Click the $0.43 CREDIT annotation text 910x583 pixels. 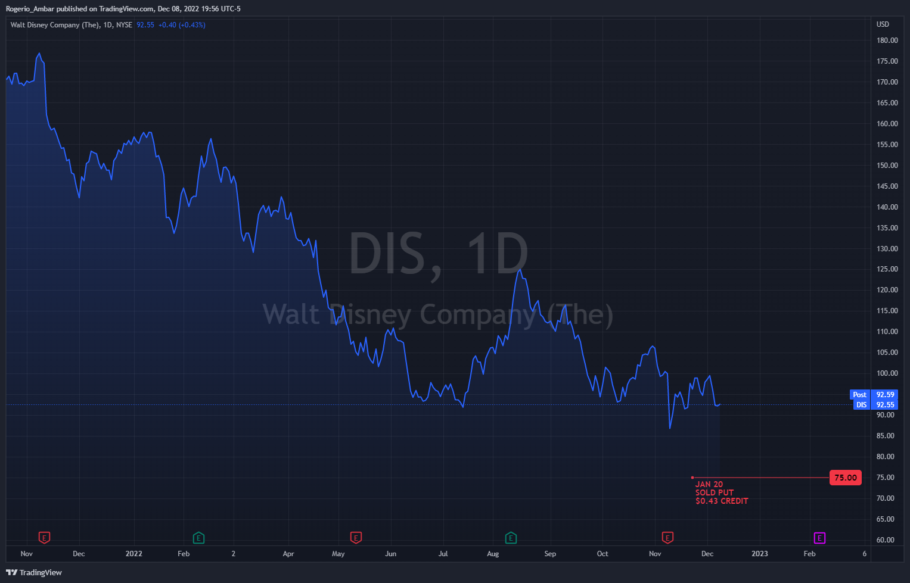point(722,501)
